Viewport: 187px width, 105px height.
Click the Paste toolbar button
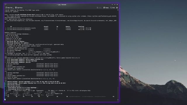[106, 8]
